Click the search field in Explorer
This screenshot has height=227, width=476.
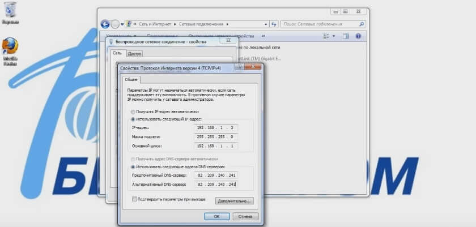pos(323,24)
